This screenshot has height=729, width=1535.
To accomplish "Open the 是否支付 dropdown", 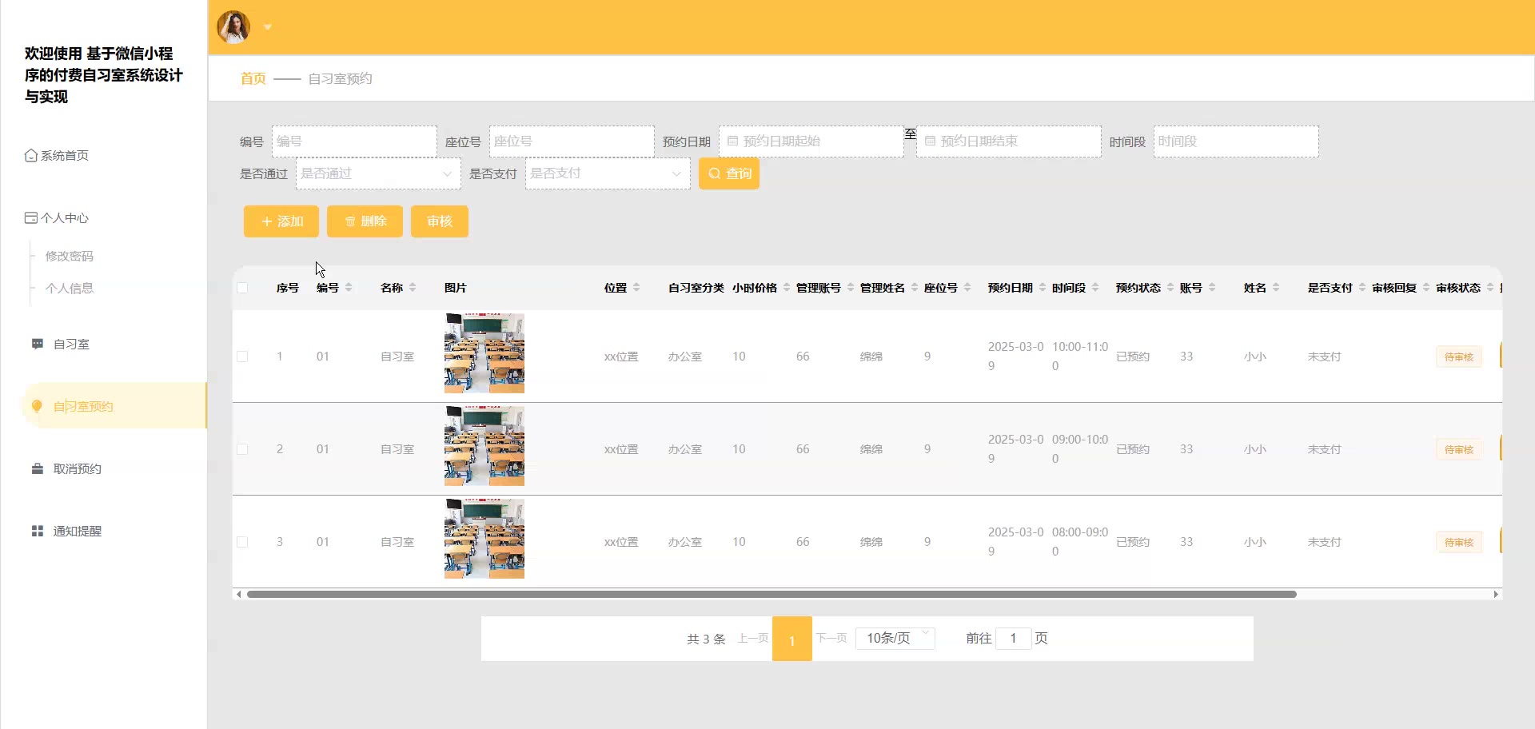I will tap(607, 173).
